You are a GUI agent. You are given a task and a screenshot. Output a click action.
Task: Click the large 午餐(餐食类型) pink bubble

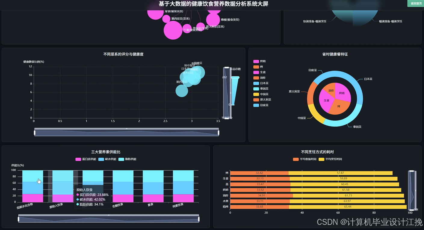pos(173,30)
